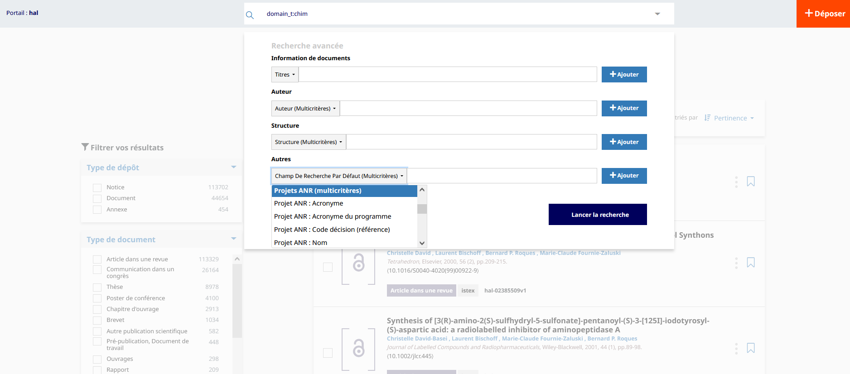The height and width of the screenshot is (374, 850).
Task: Focus the Autres text input
Action: [502, 176]
